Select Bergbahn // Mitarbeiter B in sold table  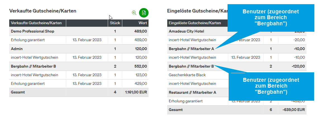pos(79,66)
